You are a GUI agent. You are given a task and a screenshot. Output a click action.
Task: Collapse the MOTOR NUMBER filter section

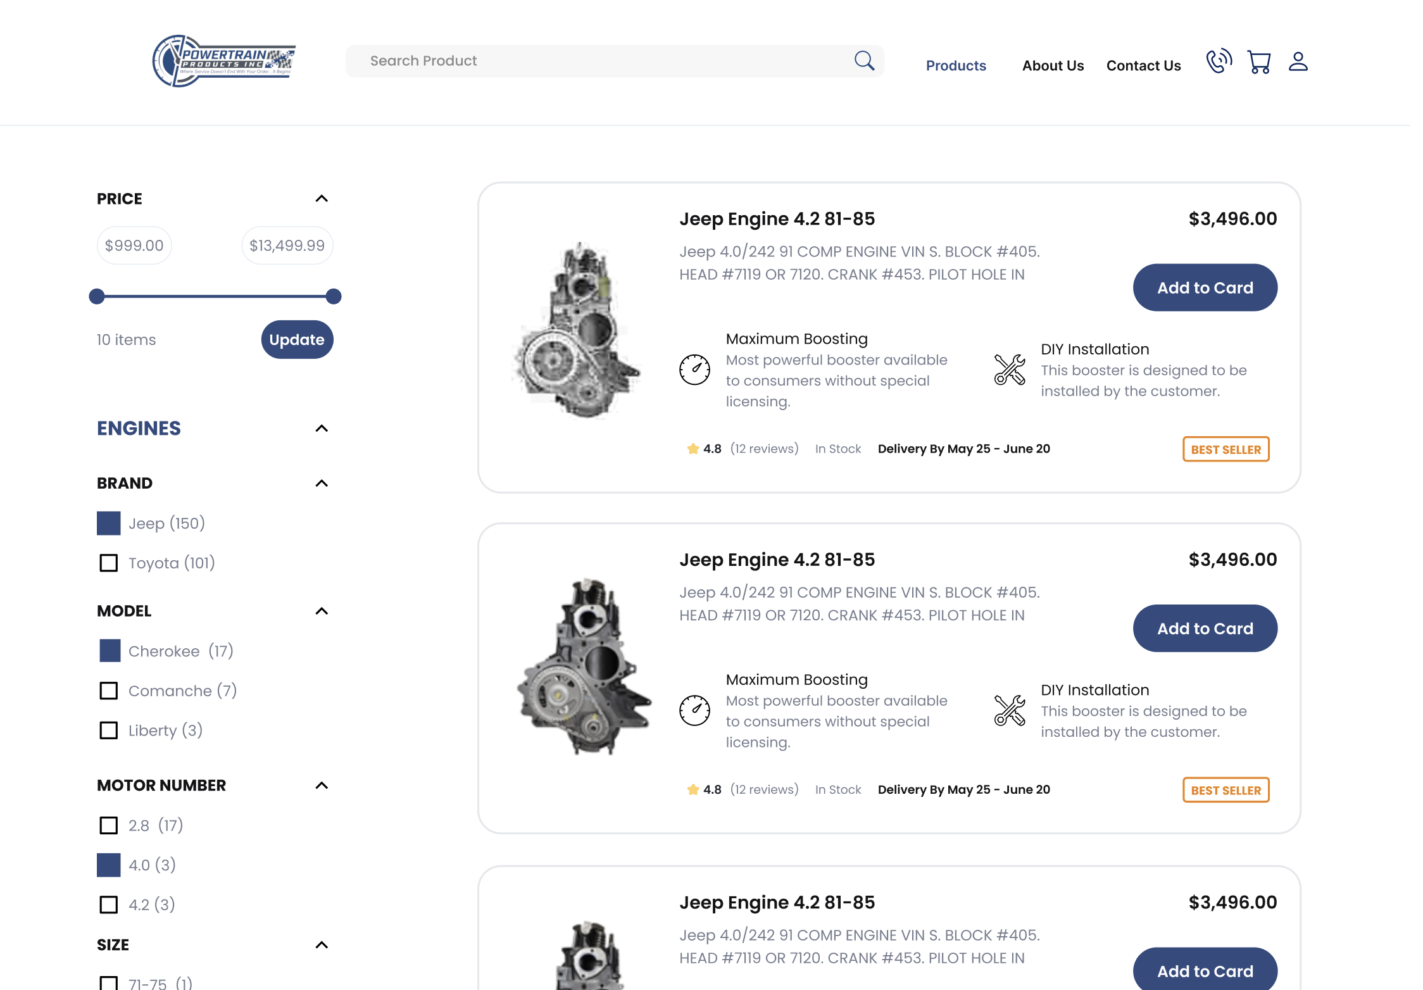322,786
